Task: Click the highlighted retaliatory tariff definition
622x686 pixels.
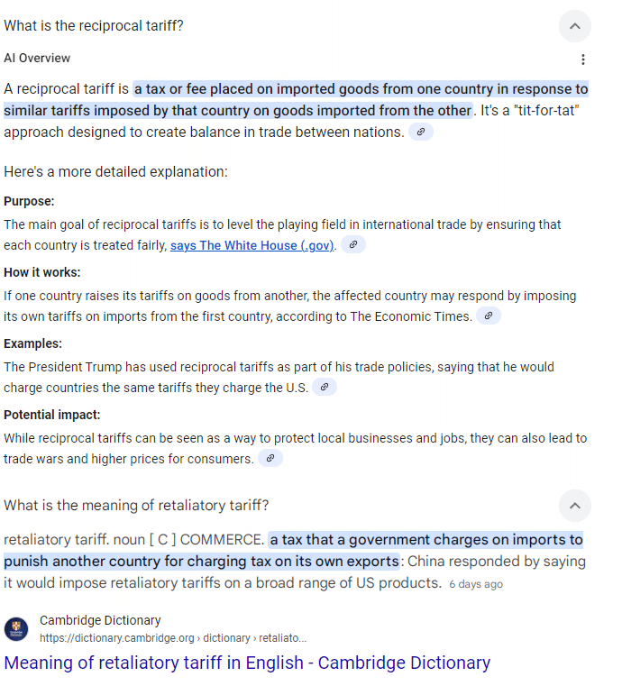Action: (x=293, y=551)
